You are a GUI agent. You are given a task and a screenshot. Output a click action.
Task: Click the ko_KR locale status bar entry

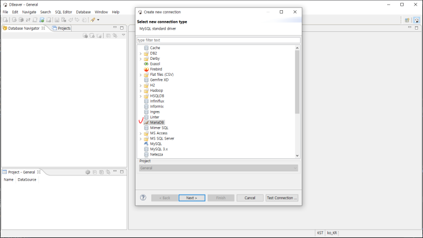[x=332, y=233]
